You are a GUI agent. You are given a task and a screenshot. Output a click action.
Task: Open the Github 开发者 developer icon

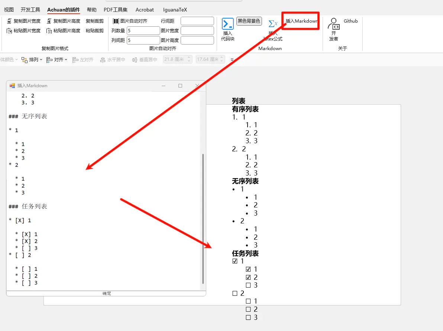pyautogui.click(x=334, y=26)
